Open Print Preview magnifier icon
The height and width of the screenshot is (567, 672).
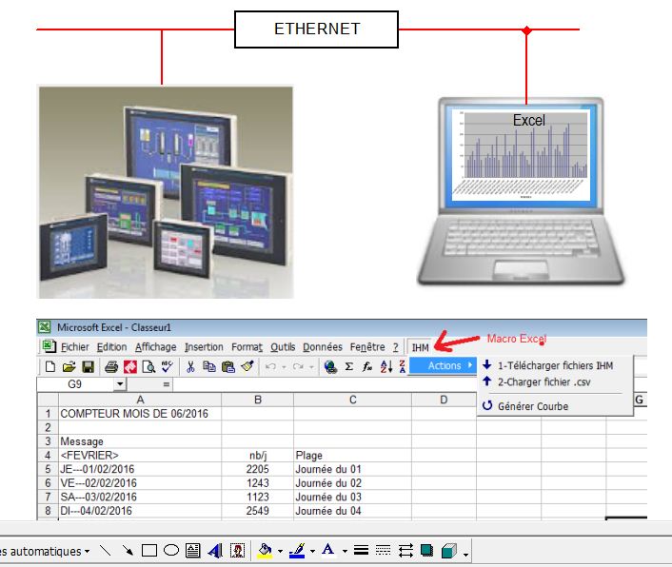pyautogui.click(x=148, y=366)
